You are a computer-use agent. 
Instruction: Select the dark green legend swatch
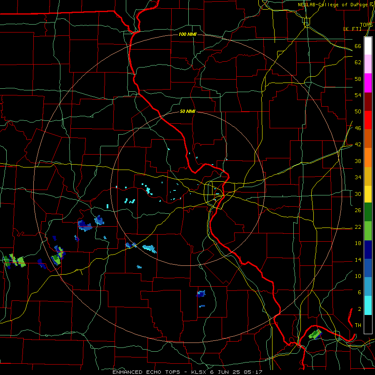pos(368,212)
